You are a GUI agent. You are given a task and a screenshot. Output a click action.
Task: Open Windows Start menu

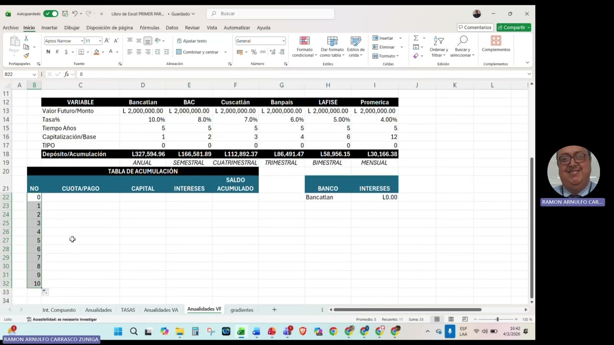click(118, 331)
